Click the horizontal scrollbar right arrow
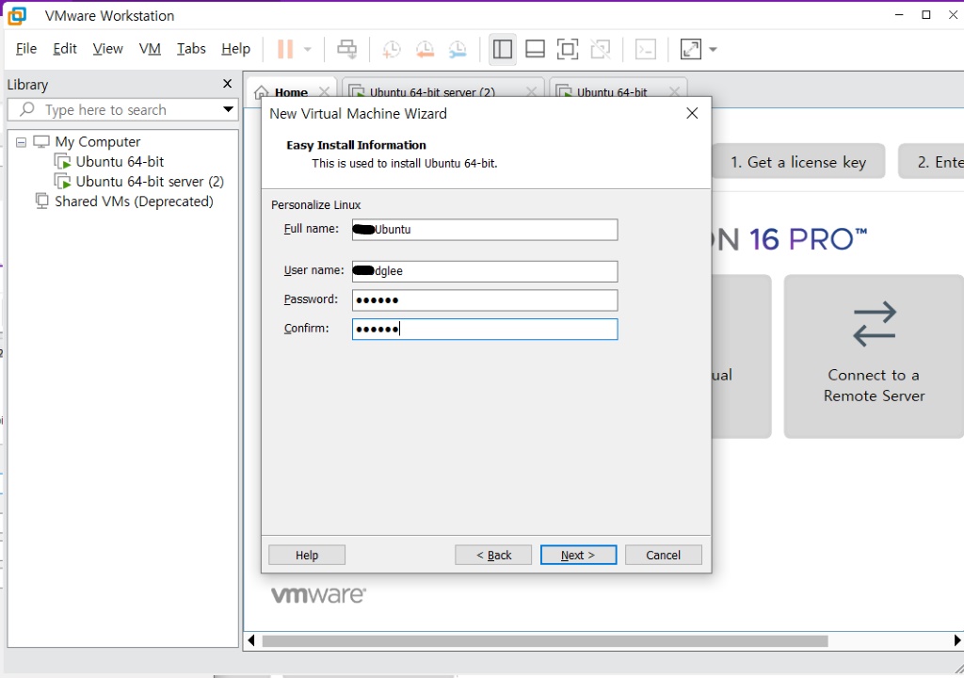This screenshot has height=678, width=964. point(956,640)
